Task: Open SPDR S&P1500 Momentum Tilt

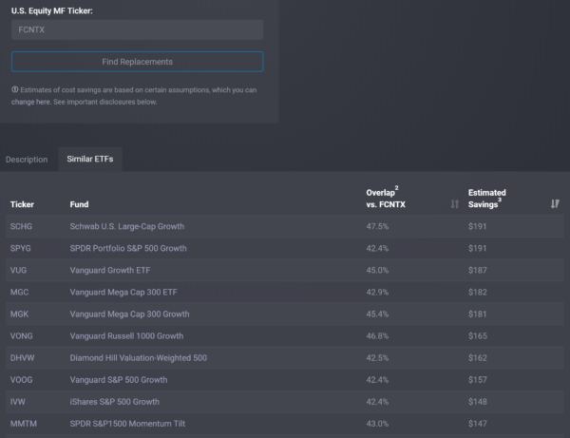Action: point(127,424)
